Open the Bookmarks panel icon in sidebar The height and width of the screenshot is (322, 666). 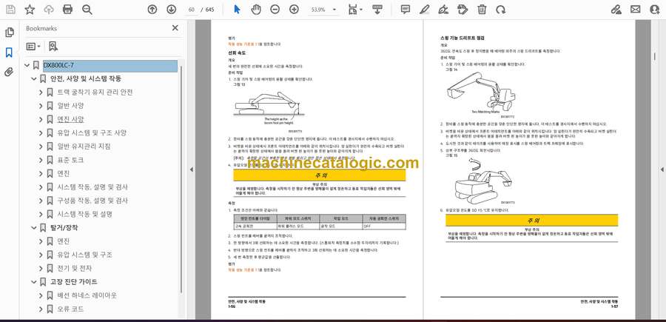(x=9, y=53)
